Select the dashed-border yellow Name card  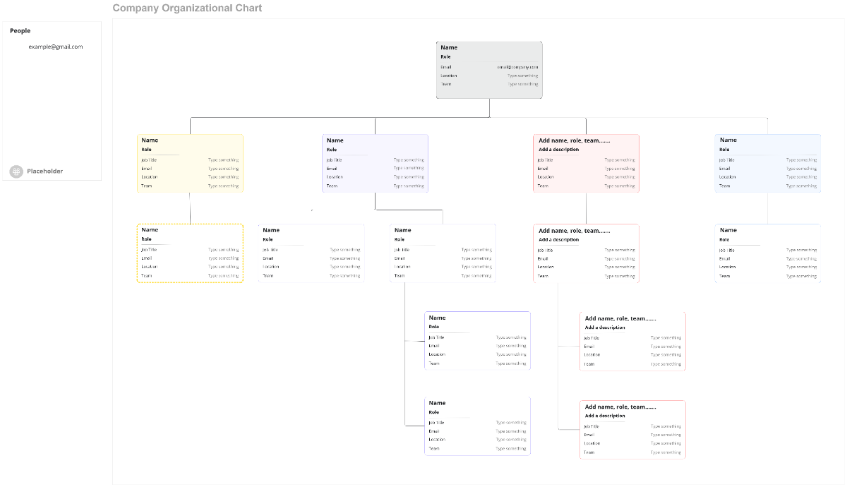pyautogui.click(x=189, y=253)
